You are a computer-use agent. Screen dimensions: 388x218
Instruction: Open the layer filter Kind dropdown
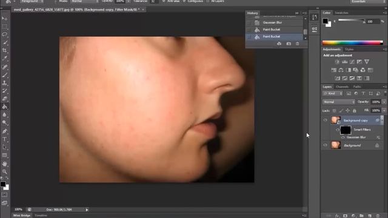coord(332,93)
